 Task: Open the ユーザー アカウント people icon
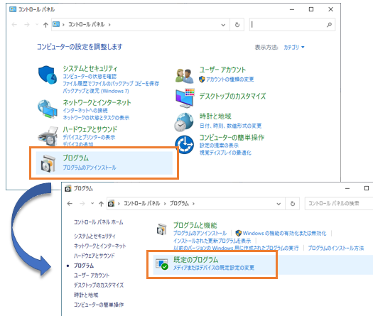click(184, 76)
